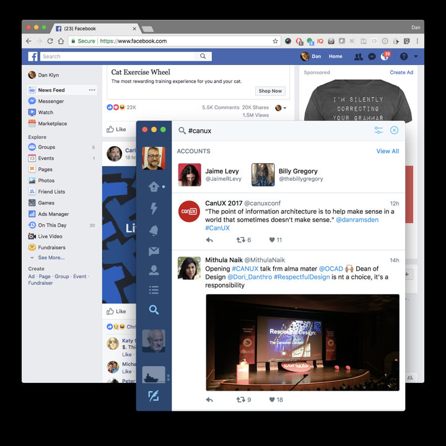Click Facebook logo in blue header
Viewport: 446px width, 446px height.
coord(33,56)
